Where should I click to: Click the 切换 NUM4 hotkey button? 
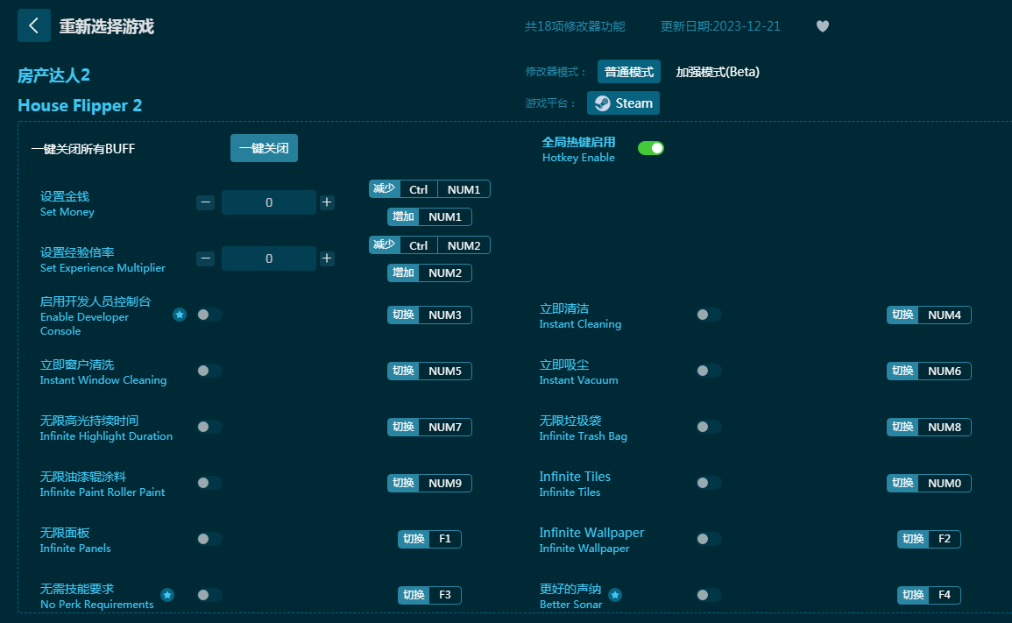click(x=929, y=315)
